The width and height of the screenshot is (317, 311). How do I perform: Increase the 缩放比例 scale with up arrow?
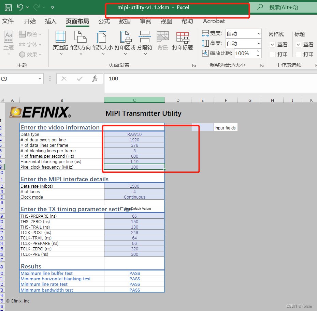pos(258,51)
